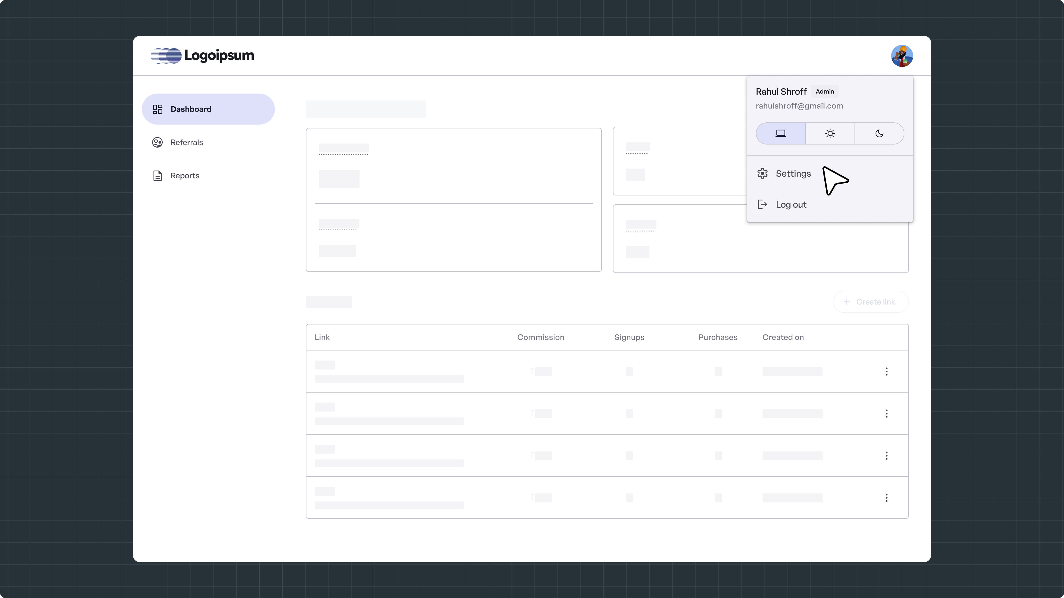Open Settings from profile menu
Screen dimensions: 1064x598
point(793,173)
